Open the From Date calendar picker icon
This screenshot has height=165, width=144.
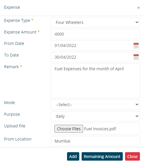tap(136, 45)
